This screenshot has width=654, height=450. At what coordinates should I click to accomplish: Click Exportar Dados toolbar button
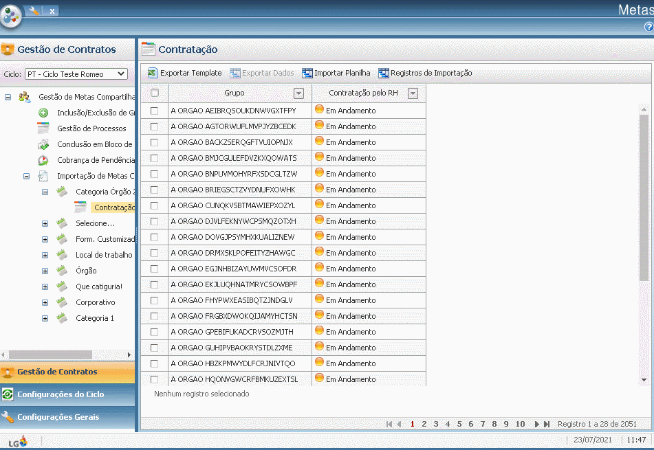(262, 73)
